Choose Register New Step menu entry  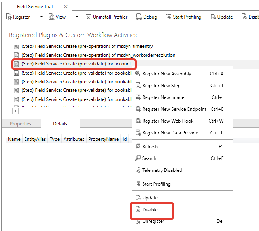point(182,86)
